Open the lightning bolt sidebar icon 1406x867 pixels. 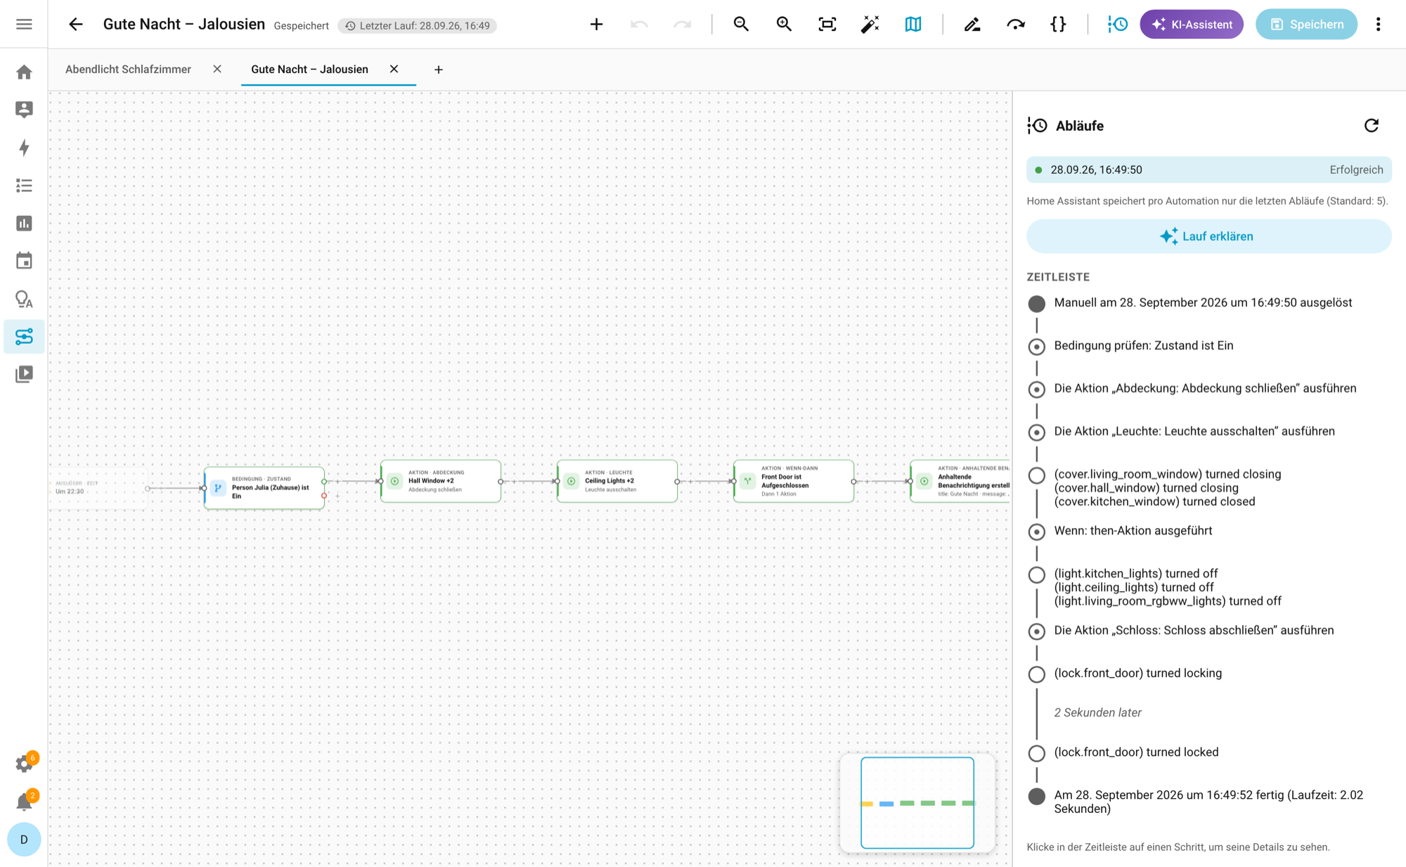point(24,148)
